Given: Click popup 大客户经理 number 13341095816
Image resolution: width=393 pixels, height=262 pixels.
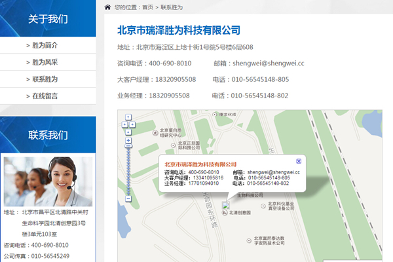Looking at the screenshot, I should coord(208,178).
